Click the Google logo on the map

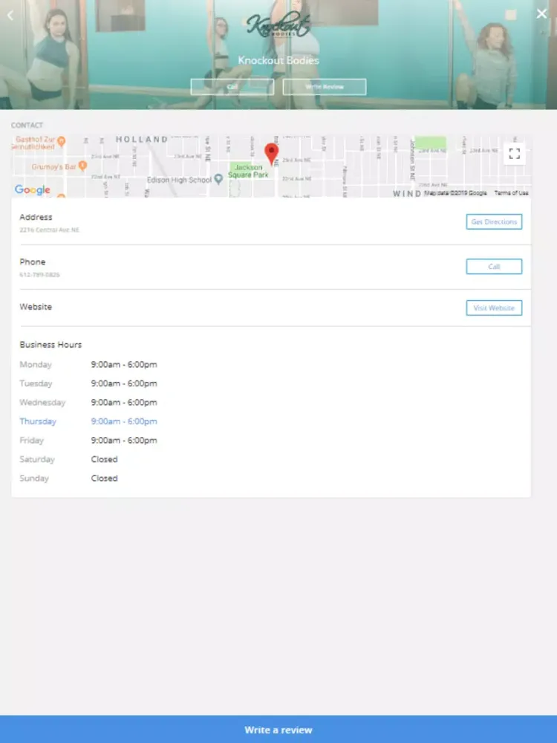click(x=32, y=189)
